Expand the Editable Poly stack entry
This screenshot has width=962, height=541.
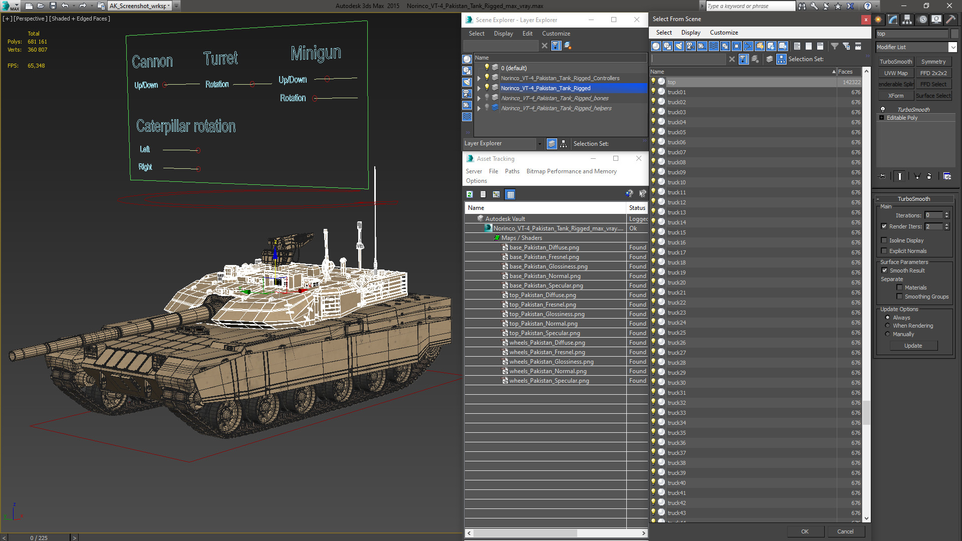coord(882,118)
